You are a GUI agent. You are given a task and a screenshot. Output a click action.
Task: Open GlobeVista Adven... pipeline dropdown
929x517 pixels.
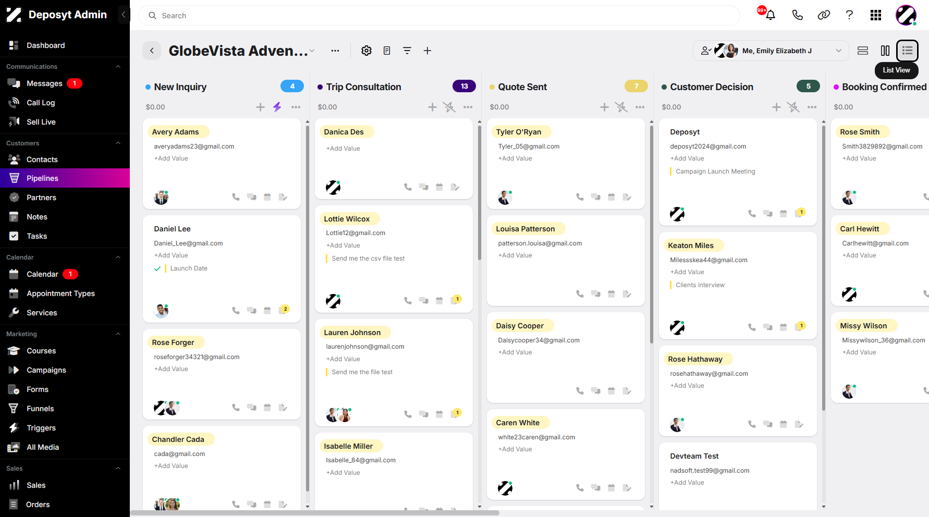tap(312, 51)
